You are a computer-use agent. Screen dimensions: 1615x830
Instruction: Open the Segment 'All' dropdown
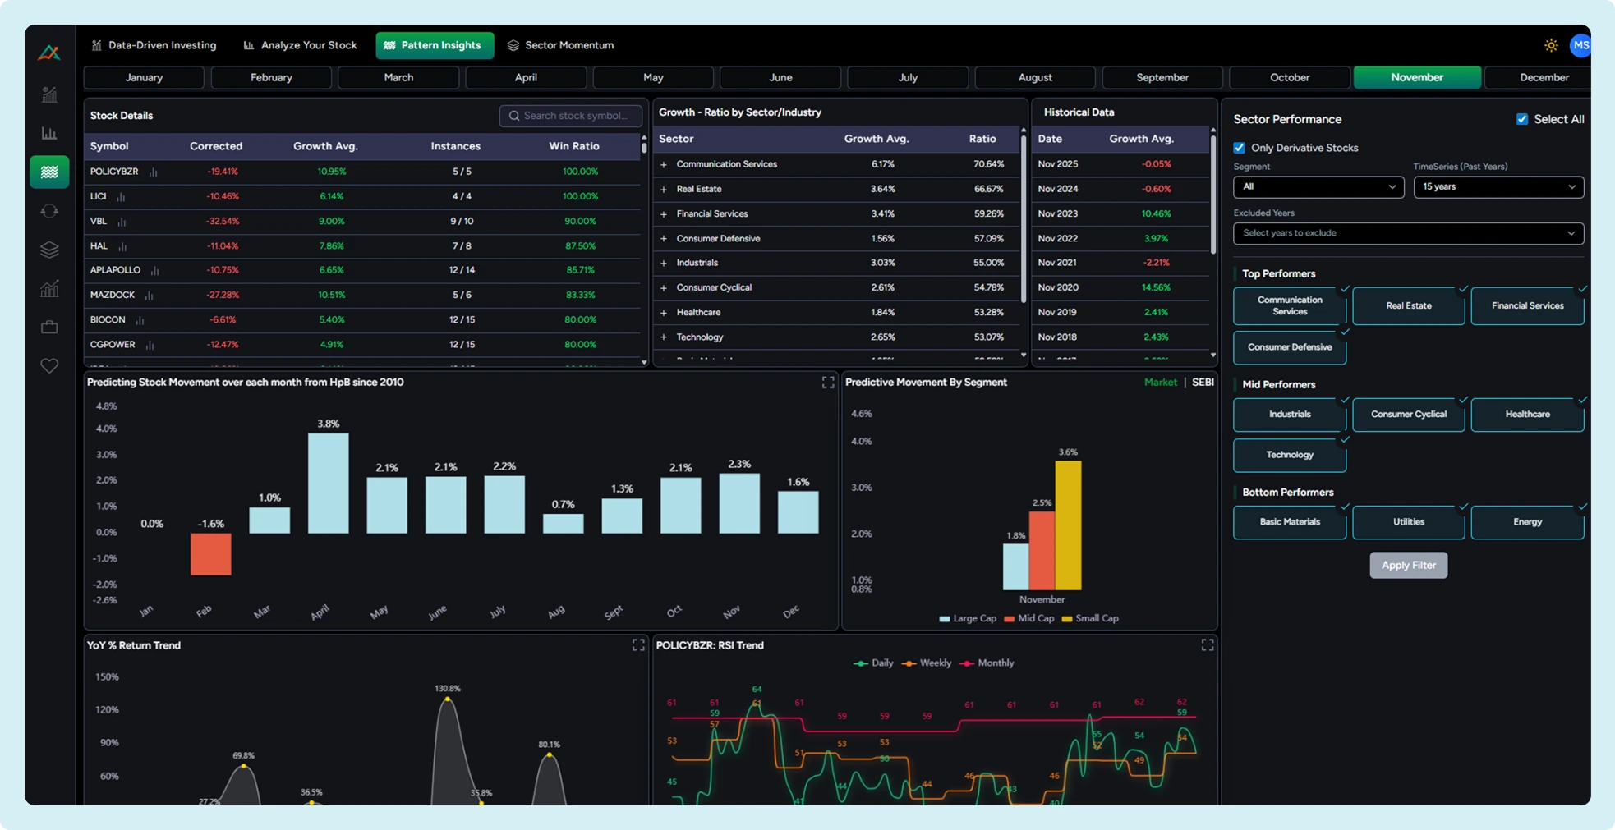[x=1318, y=186]
